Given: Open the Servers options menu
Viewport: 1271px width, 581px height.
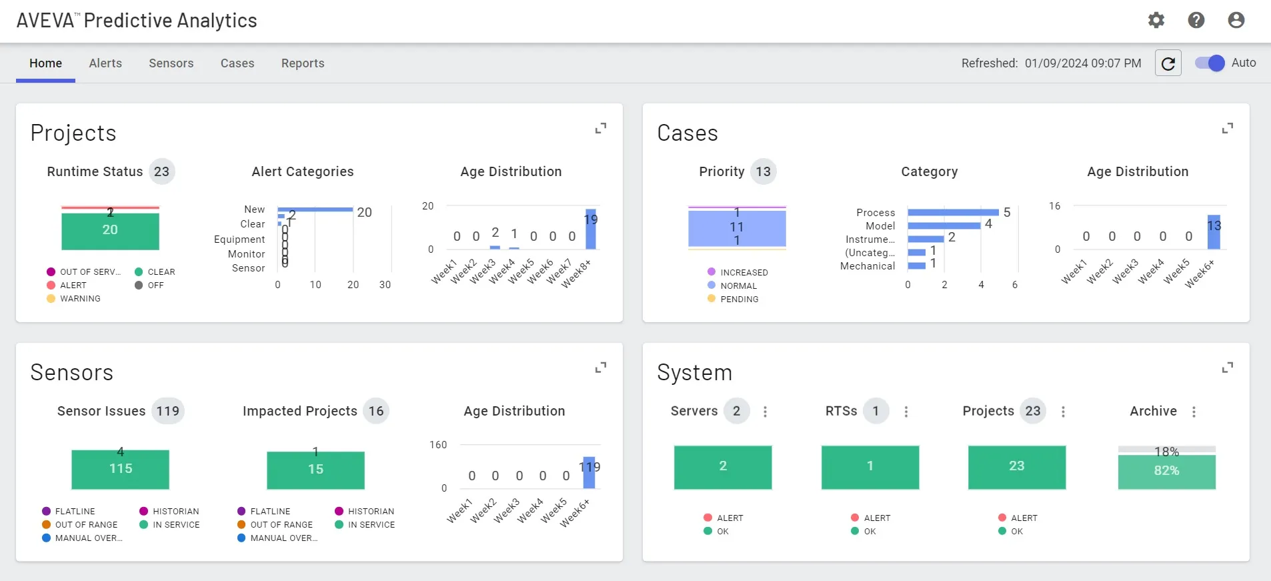Looking at the screenshot, I should [x=764, y=412].
